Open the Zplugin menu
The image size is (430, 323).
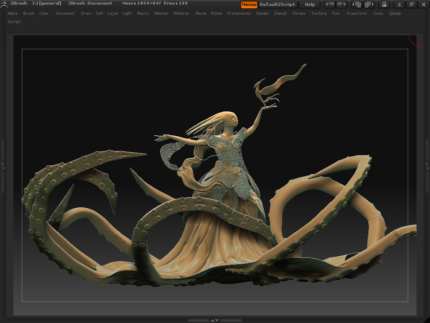click(x=395, y=13)
